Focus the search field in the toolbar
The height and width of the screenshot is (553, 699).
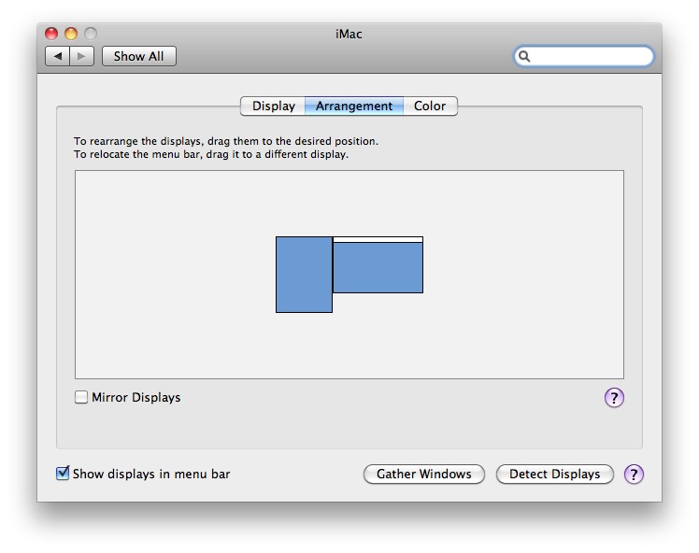pyautogui.click(x=583, y=56)
